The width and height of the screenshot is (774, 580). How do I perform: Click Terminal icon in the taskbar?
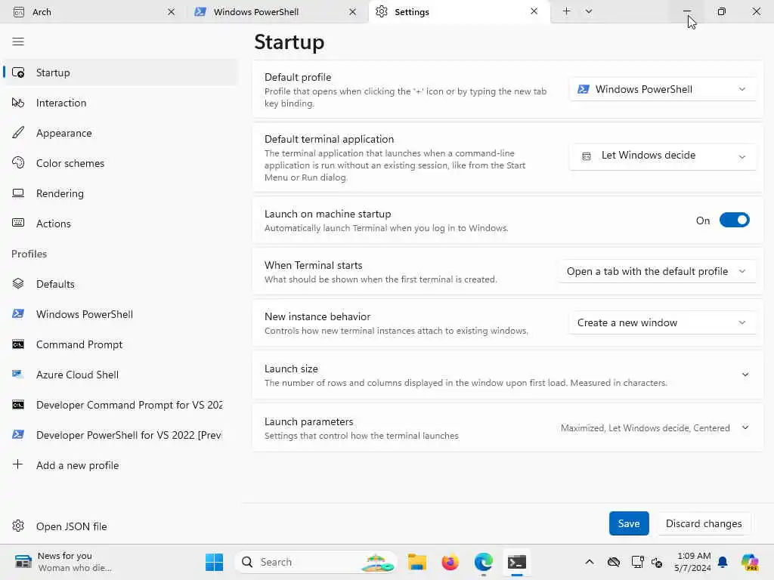click(517, 562)
